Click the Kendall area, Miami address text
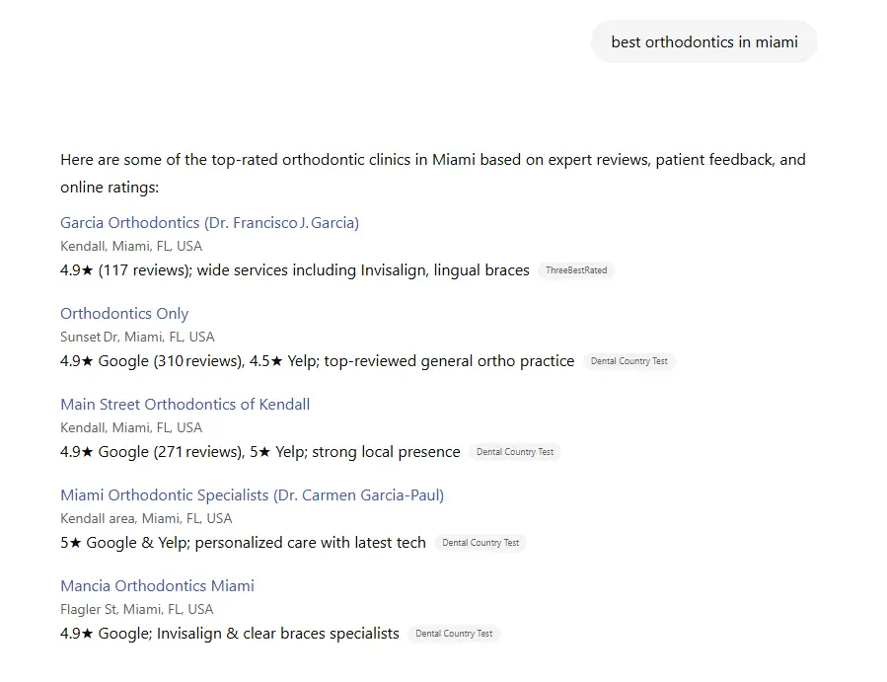The image size is (887, 682). point(146,518)
